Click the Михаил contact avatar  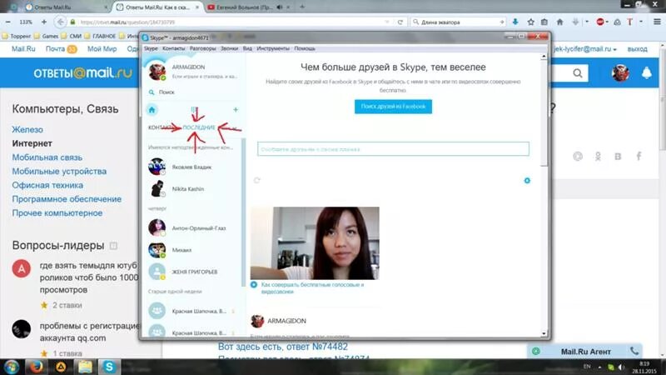pos(157,250)
